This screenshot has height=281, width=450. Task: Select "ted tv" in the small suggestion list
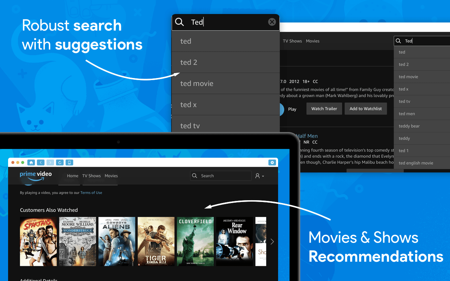(422, 101)
